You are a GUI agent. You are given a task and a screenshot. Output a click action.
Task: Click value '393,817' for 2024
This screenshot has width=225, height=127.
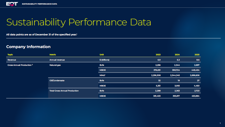(176, 96)
